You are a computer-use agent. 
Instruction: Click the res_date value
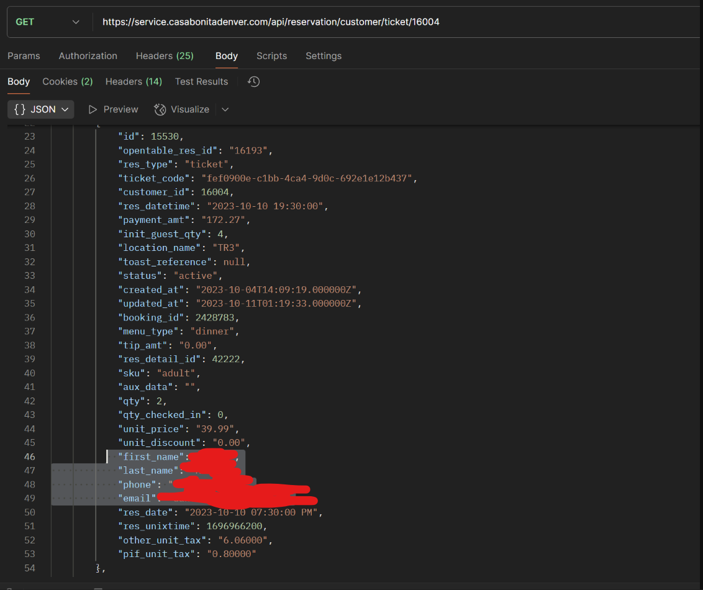(251, 512)
